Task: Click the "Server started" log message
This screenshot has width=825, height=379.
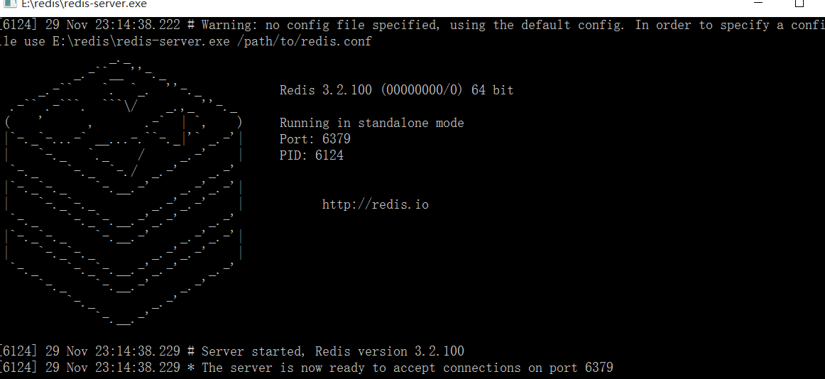Action: click(252, 351)
